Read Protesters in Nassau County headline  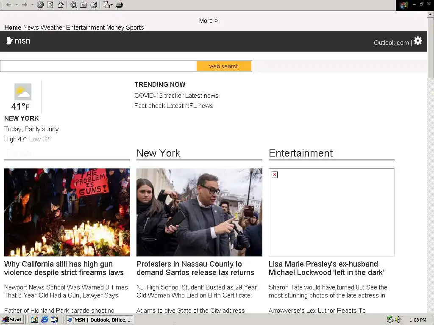[x=195, y=268]
